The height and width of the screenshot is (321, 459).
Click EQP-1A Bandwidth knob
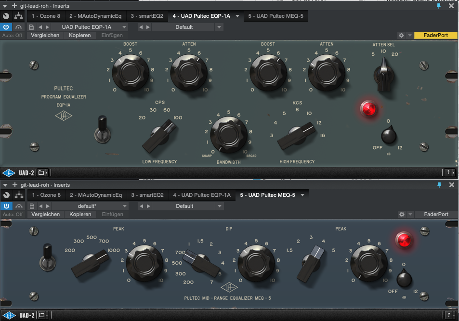[x=229, y=135]
